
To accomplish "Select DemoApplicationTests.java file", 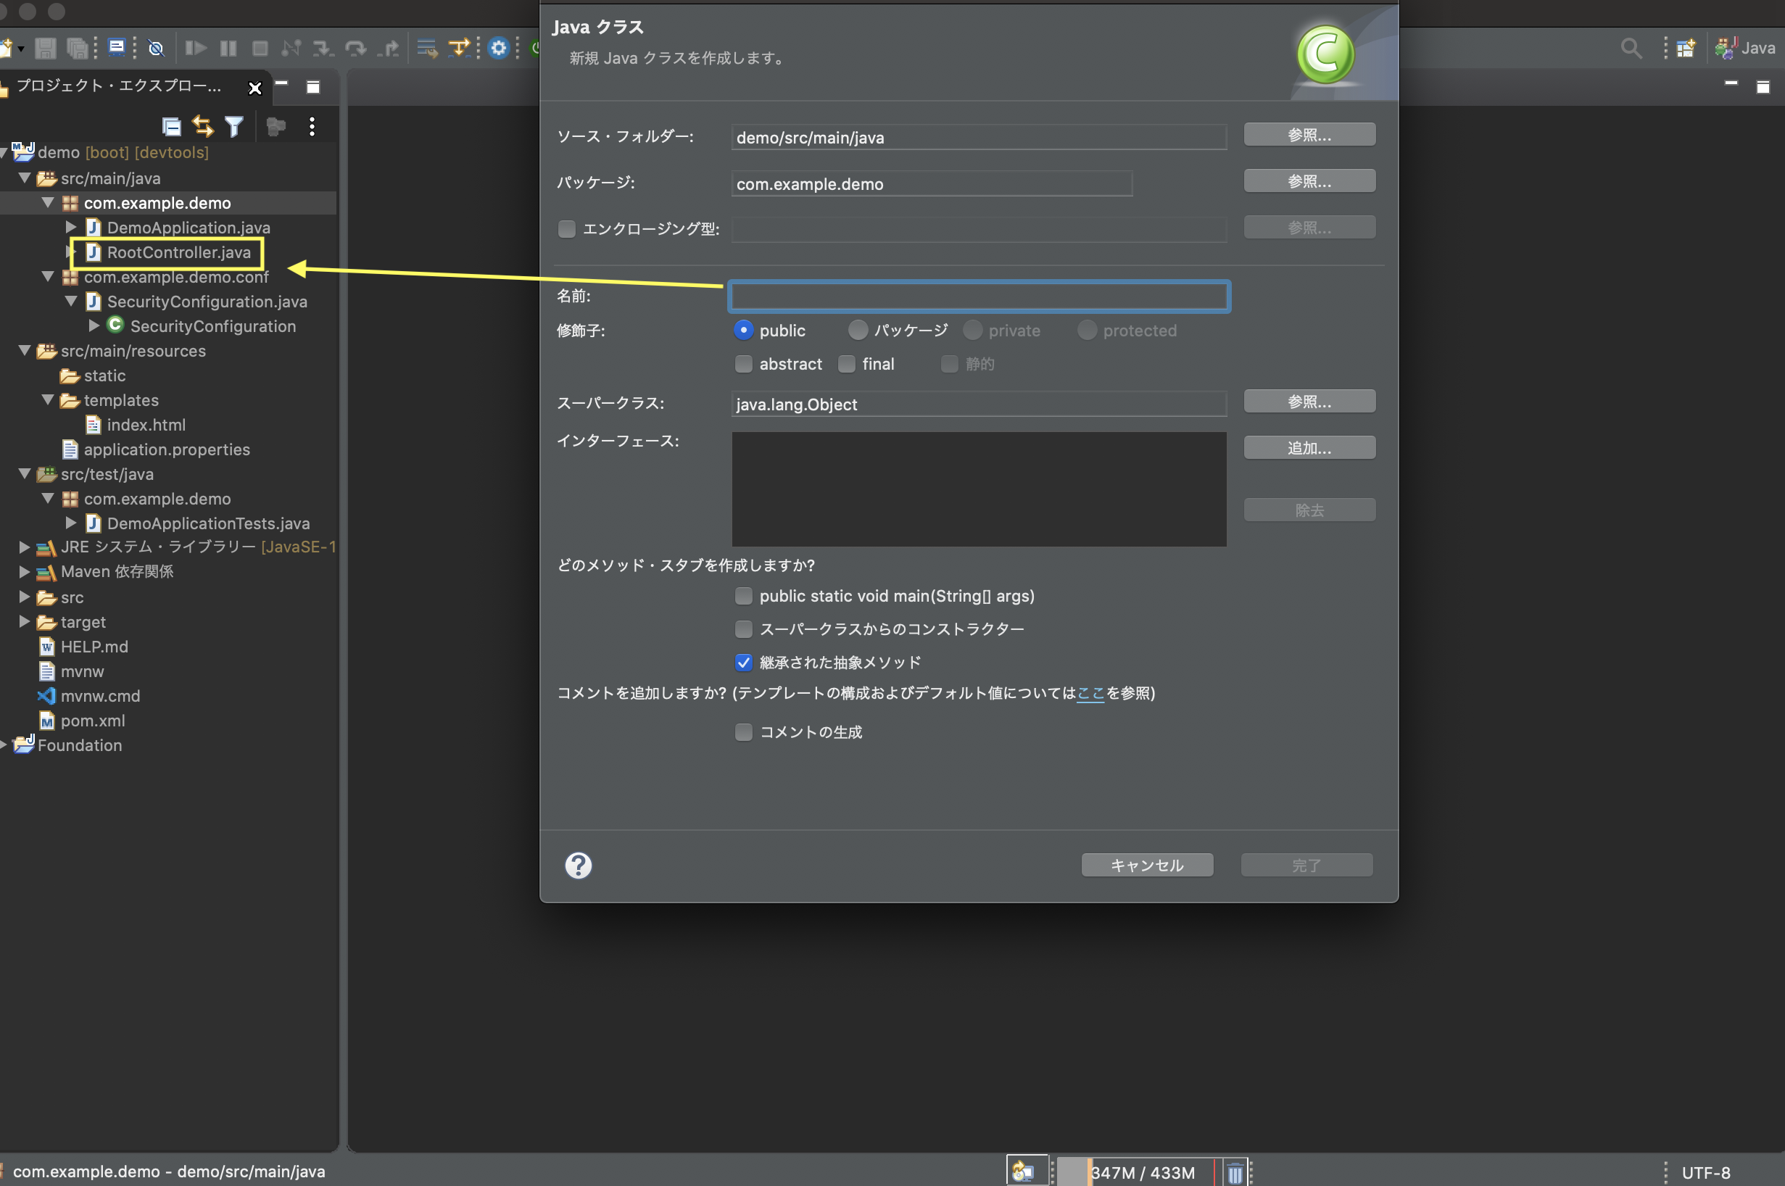I will point(197,523).
